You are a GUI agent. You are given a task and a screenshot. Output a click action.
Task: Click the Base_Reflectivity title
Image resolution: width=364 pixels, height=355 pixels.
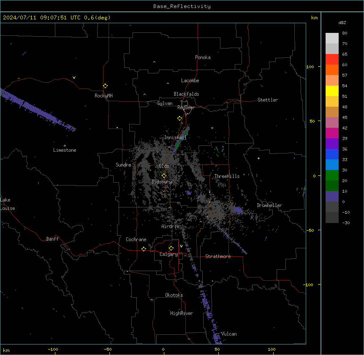coord(182,6)
